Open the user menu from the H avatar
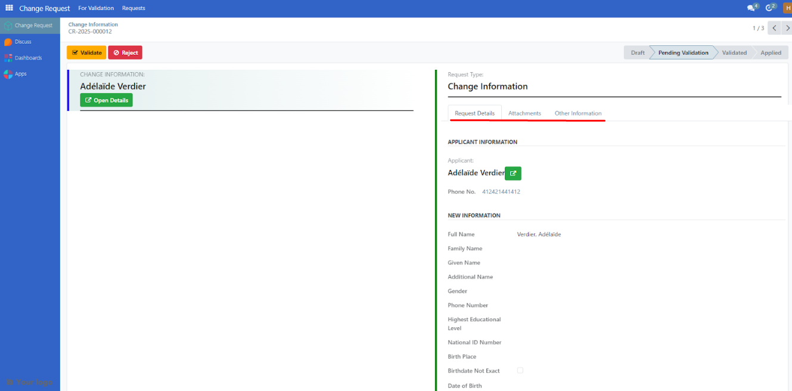The width and height of the screenshot is (792, 391). click(x=787, y=8)
